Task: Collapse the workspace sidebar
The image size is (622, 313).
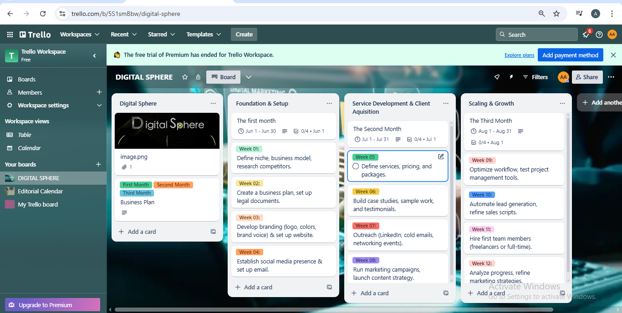Action: tap(95, 56)
